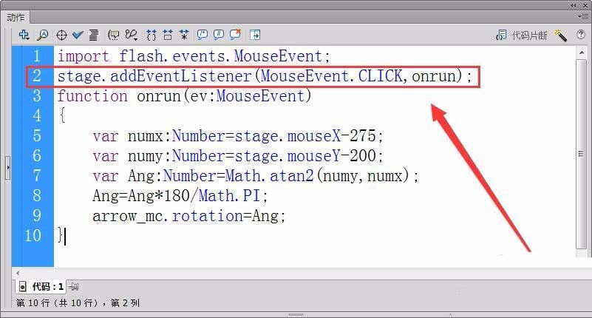Click the word "import" on line 1

coord(84,56)
